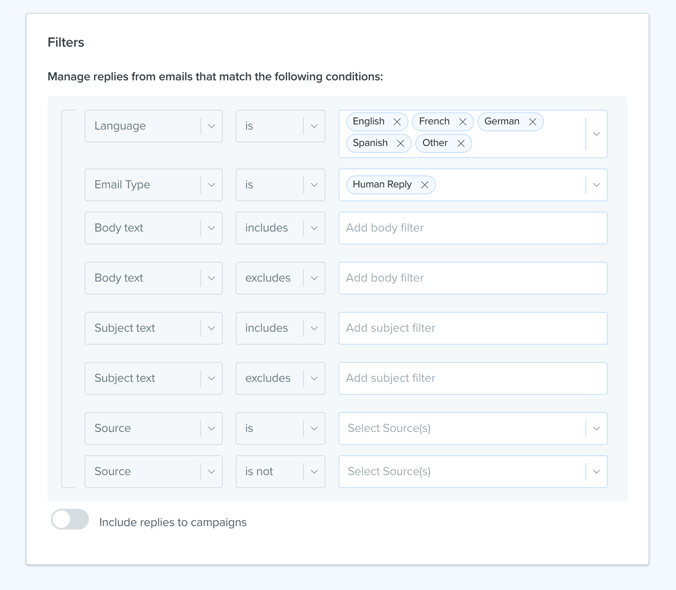Click the Subject text excludes filter input
This screenshot has height=590, width=676.
click(x=473, y=378)
